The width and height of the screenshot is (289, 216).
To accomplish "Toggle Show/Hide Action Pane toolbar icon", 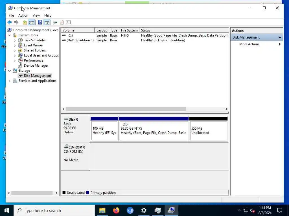I will point(47,22).
